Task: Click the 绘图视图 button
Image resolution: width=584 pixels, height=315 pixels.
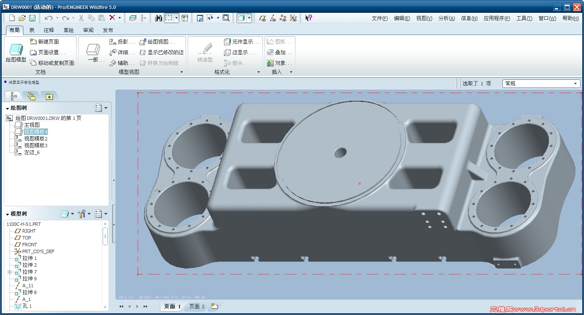Action: [x=157, y=42]
